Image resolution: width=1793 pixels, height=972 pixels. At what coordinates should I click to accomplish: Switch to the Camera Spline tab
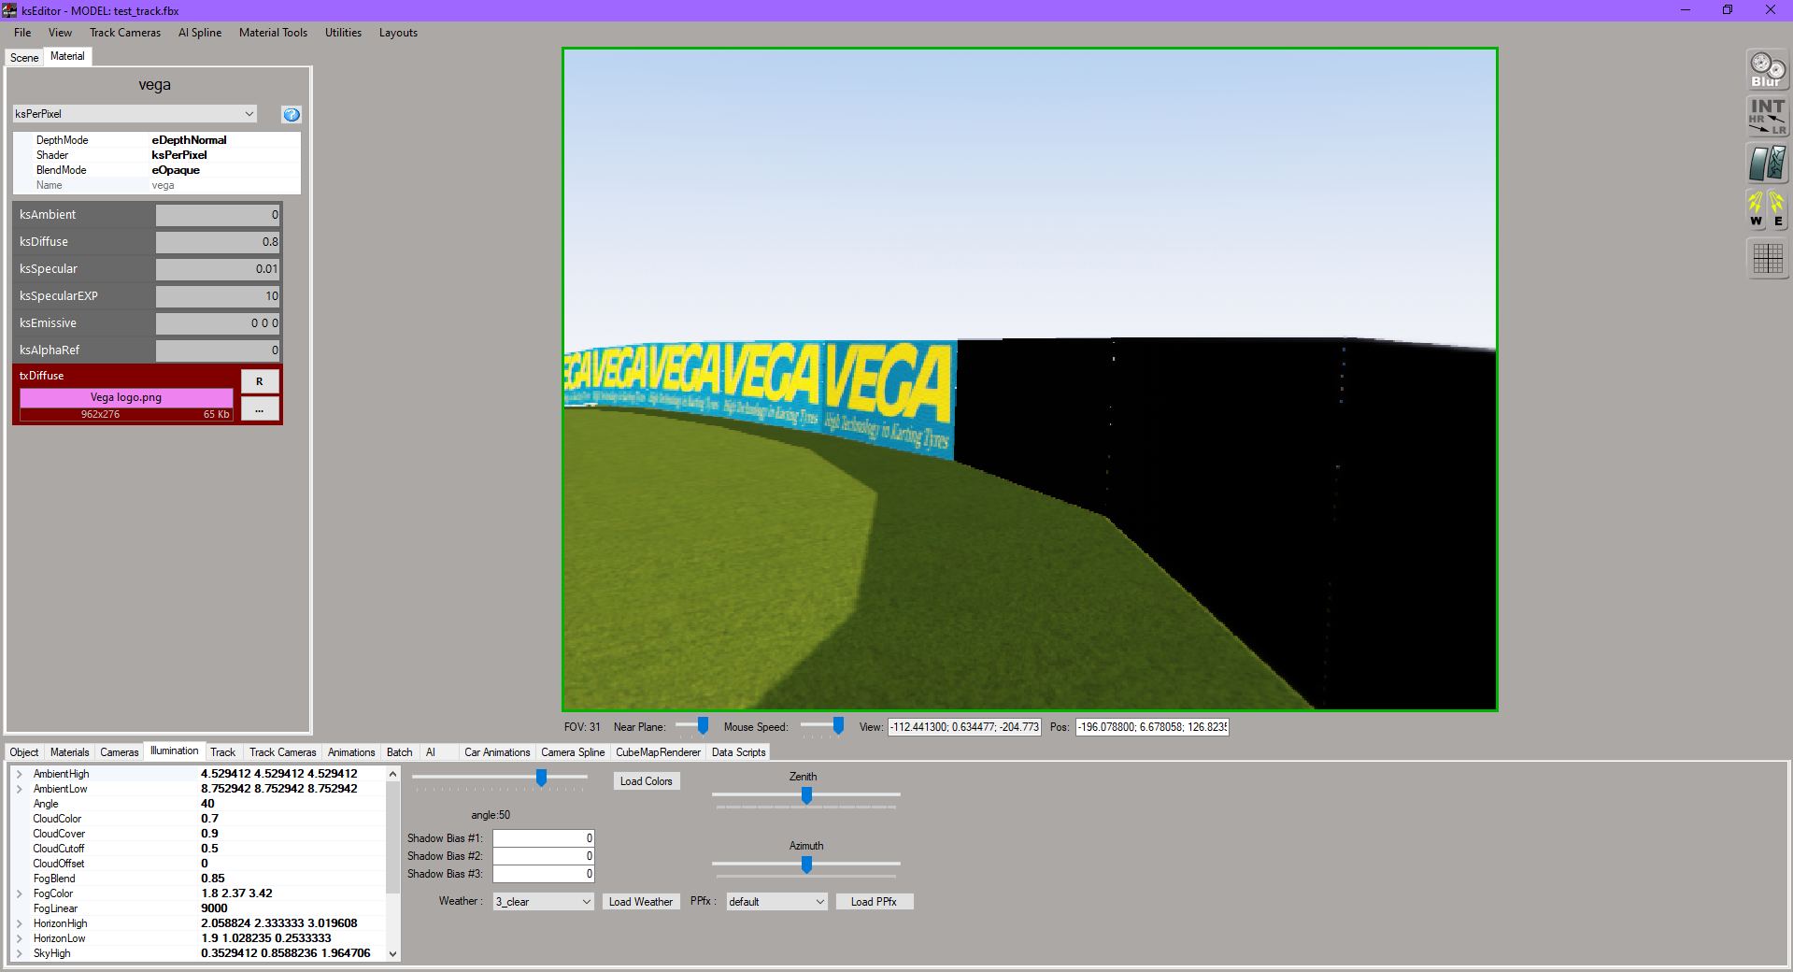click(573, 752)
